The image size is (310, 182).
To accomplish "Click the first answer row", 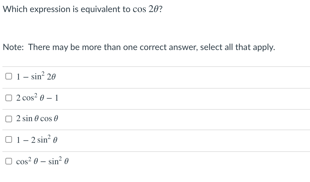I will pyautogui.click(x=151, y=77).
